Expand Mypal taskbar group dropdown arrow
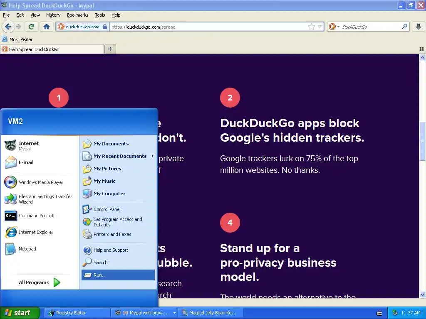This screenshot has height=319, width=426. tap(174, 313)
